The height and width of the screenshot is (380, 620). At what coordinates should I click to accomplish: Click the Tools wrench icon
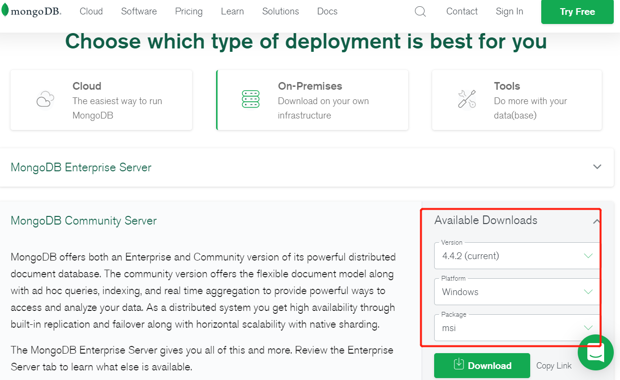pyautogui.click(x=467, y=99)
